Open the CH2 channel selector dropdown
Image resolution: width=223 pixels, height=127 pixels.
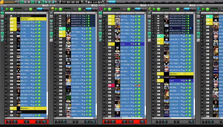click(x=94, y=9)
